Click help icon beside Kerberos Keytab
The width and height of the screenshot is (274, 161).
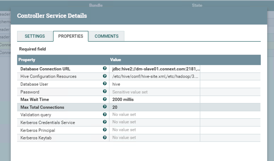pos(105,137)
